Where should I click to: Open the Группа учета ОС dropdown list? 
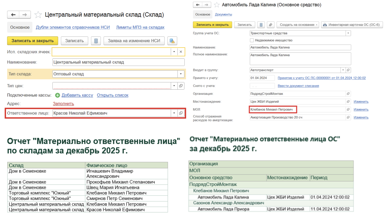coord(348,33)
